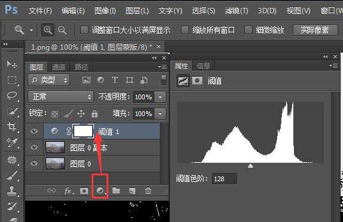Select the History Brush tool
Image resolution: width=343 pixels, height=222 pixels.
tap(12, 206)
